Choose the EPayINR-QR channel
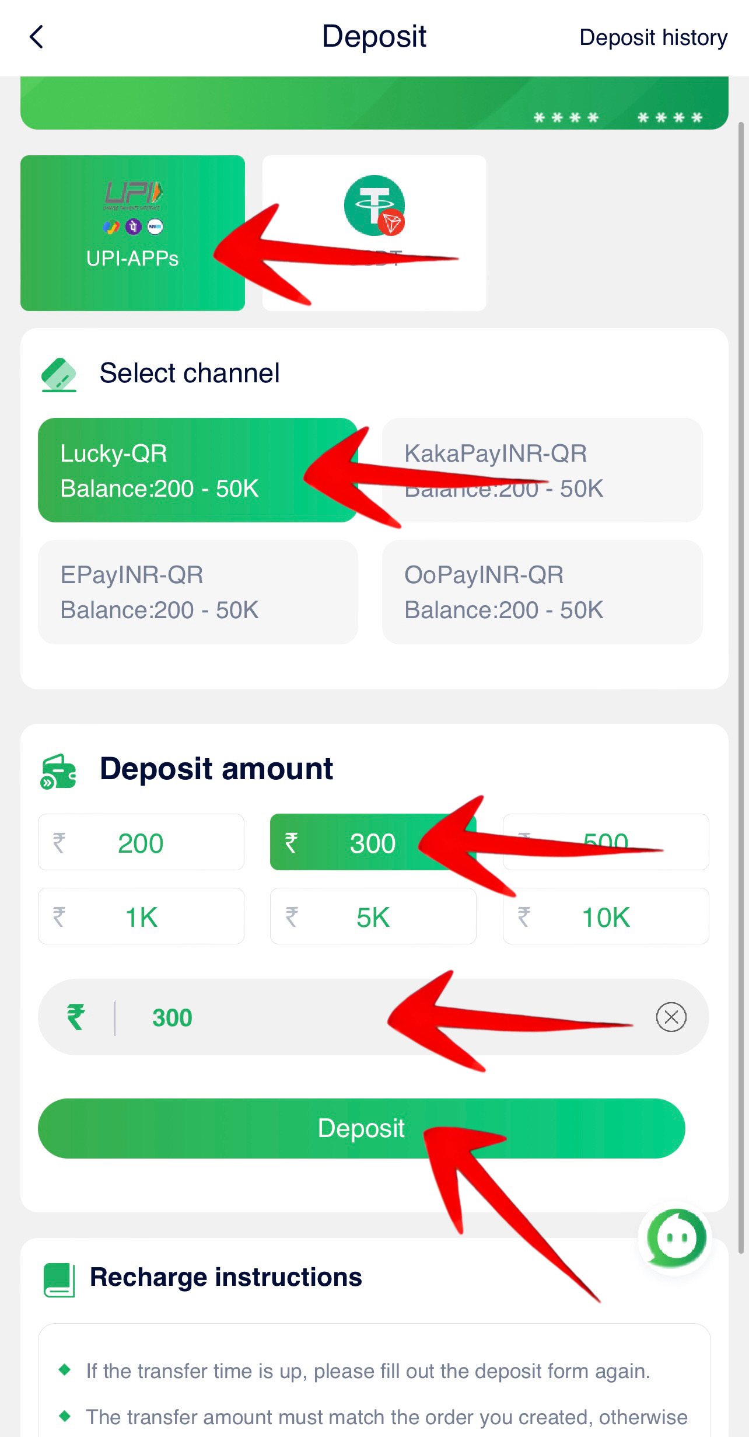The image size is (749, 1437). (197, 592)
